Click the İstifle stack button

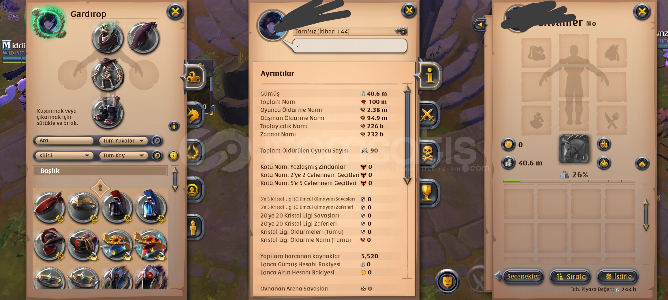point(618,276)
